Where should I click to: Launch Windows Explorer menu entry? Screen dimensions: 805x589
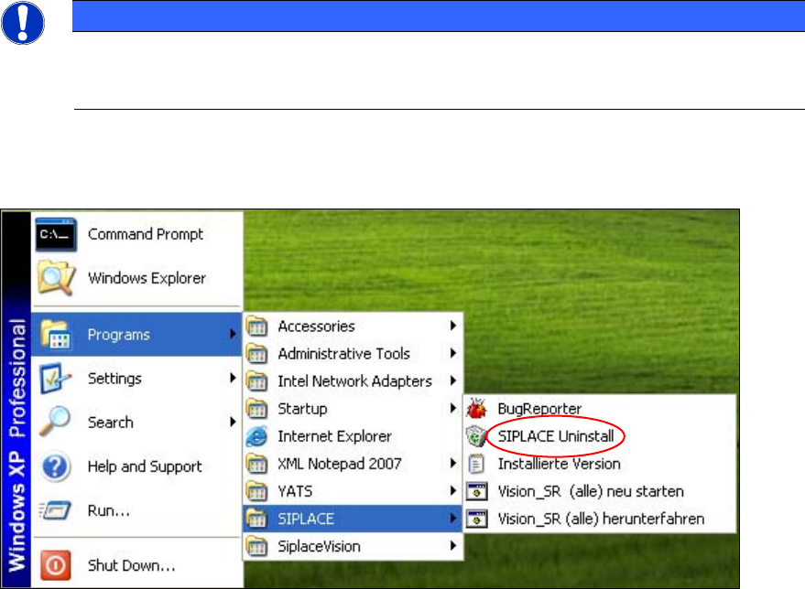pos(147,278)
